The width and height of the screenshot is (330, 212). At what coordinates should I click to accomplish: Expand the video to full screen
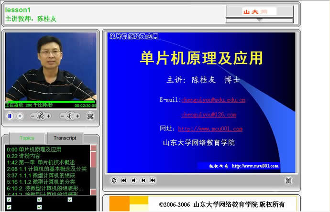(90, 116)
